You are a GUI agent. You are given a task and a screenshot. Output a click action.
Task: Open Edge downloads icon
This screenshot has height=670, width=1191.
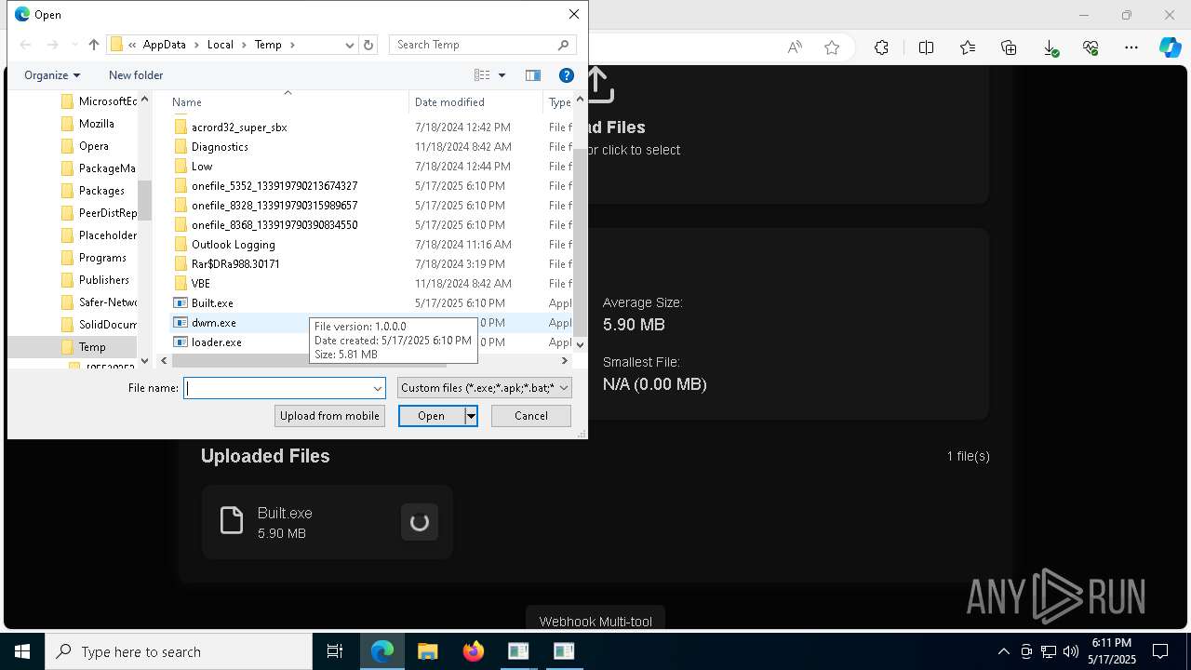pos(1050,47)
